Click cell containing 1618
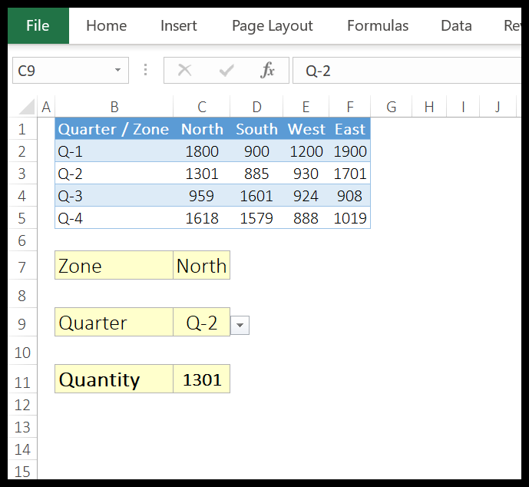Viewport: 529px width, 487px height. [x=202, y=218]
